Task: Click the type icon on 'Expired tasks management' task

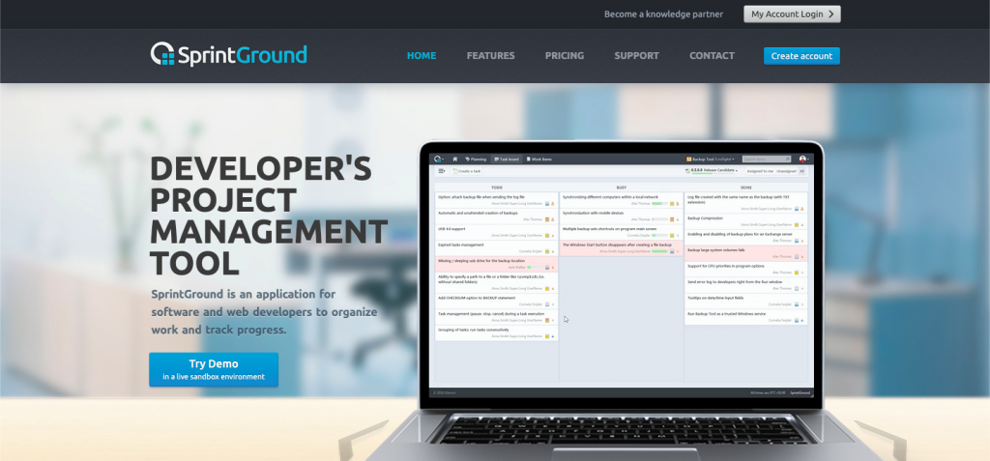Action: [x=547, y=250]
